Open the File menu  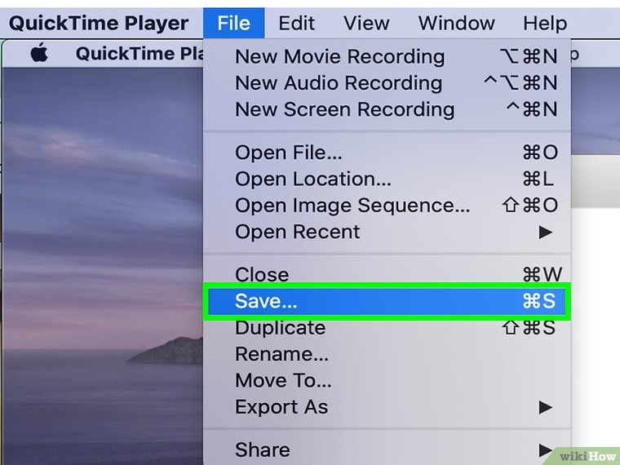(233, 23)
